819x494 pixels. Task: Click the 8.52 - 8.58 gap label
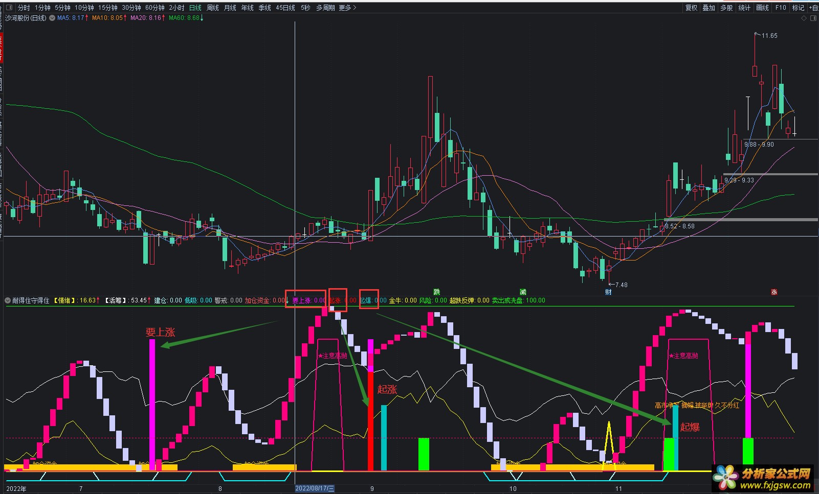(680, 226)
